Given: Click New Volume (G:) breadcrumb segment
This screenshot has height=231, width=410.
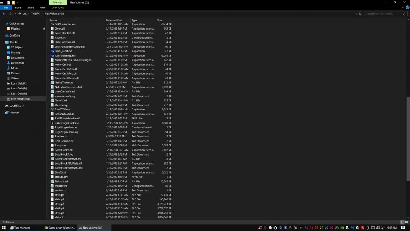Looking at the screenshot, I should (x=54, y=14).
